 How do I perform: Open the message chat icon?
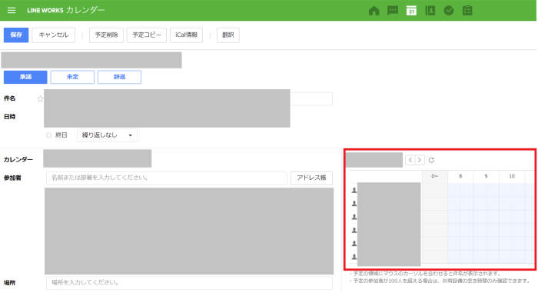pyautogui.click(x=393, y=11)
